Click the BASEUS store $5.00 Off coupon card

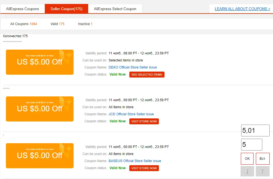40,156
